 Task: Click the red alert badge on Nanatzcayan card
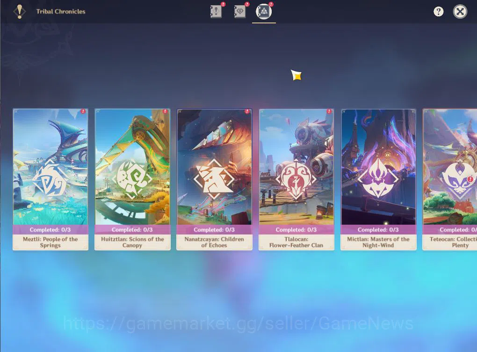247,111
